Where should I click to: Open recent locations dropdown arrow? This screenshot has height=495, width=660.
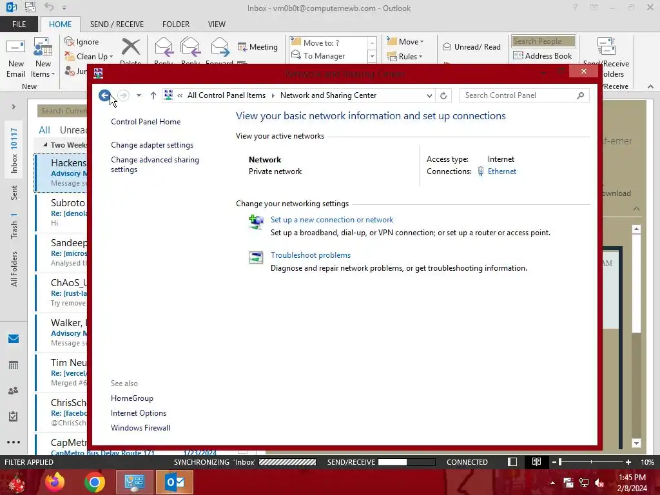point(139,95)
